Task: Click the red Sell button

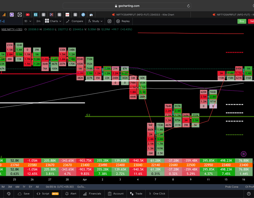Action: coord(251,21)
